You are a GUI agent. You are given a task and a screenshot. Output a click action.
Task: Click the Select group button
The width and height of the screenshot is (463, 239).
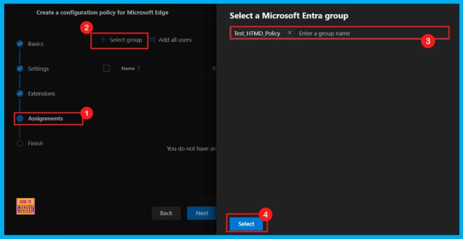pos(121,40)
